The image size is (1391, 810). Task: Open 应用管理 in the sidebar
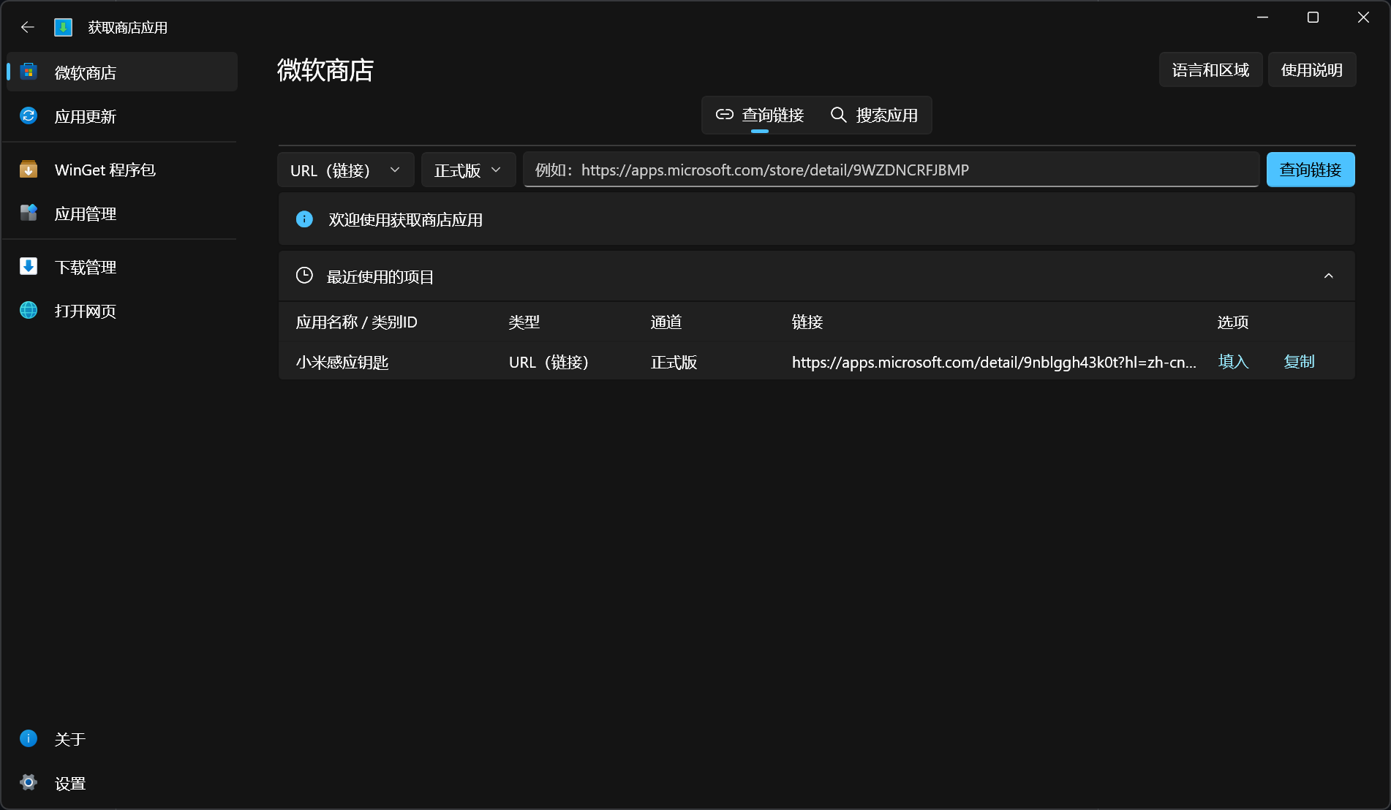point(122,213)
